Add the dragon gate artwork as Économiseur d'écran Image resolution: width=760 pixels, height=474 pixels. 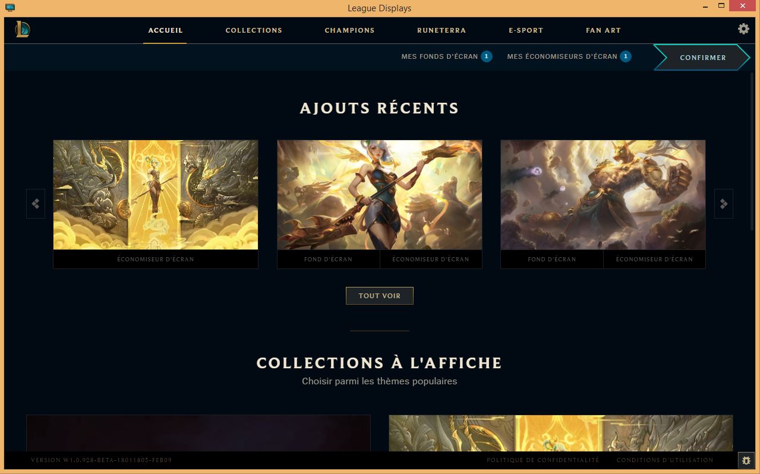pos(156,260)
